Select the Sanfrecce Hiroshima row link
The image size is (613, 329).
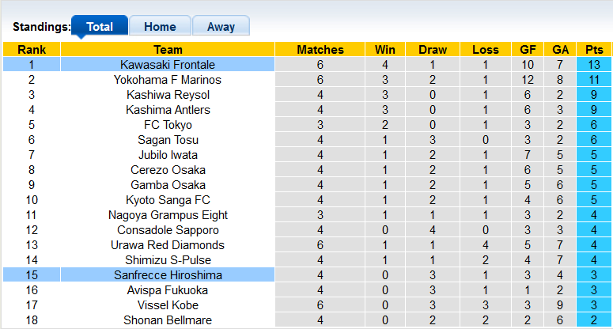168,275
